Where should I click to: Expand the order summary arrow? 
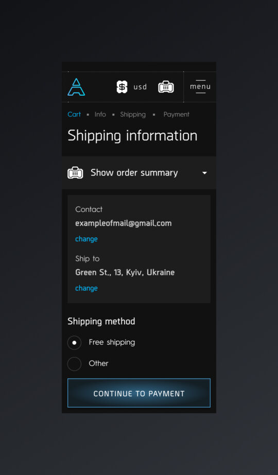pyautogui.click(x=204, y=173)
